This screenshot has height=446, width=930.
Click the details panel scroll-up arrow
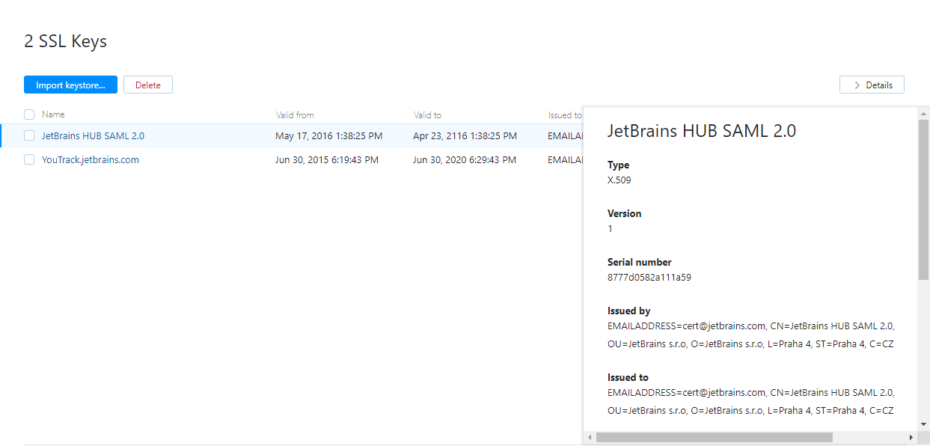[x=923, y=113]
